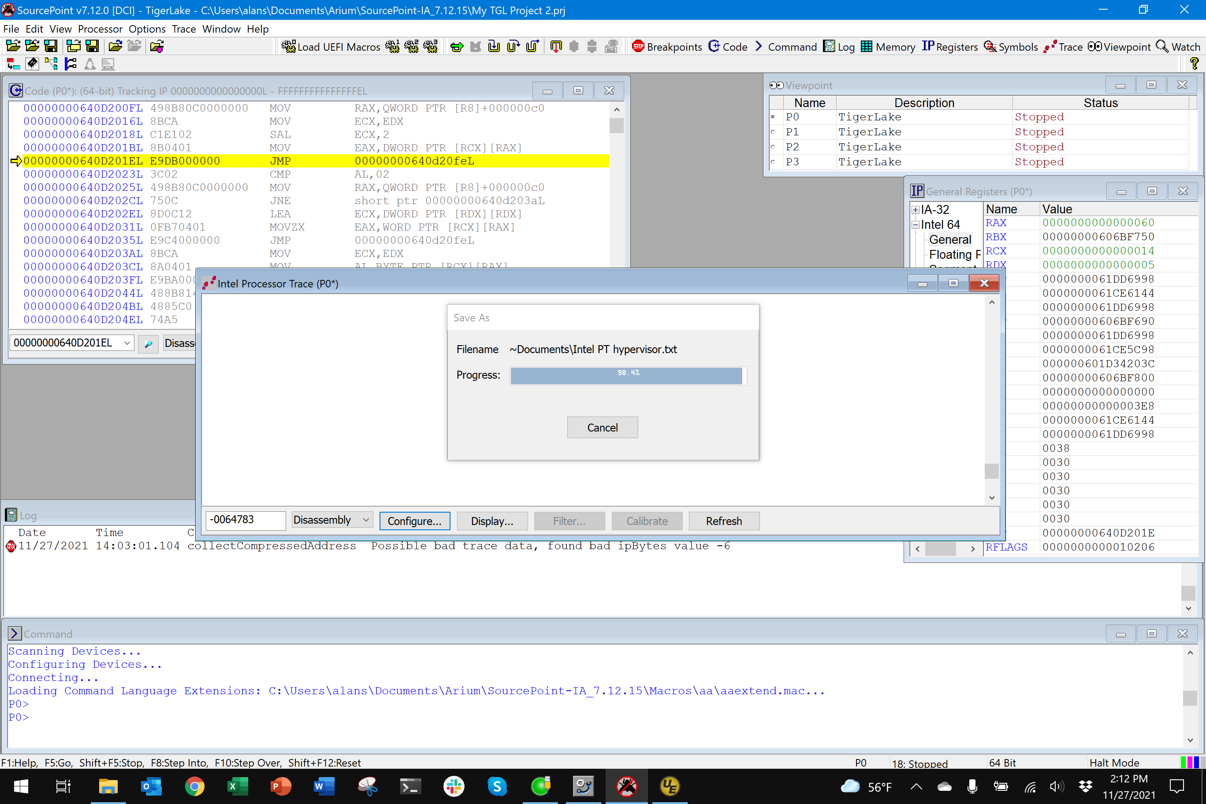
Task: Open the Viewpoint window from toolbar
Action: (1119, 47)
